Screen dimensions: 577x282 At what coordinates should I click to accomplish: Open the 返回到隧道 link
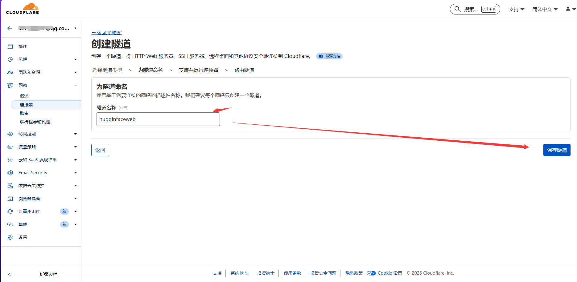(x=107, y=33)
